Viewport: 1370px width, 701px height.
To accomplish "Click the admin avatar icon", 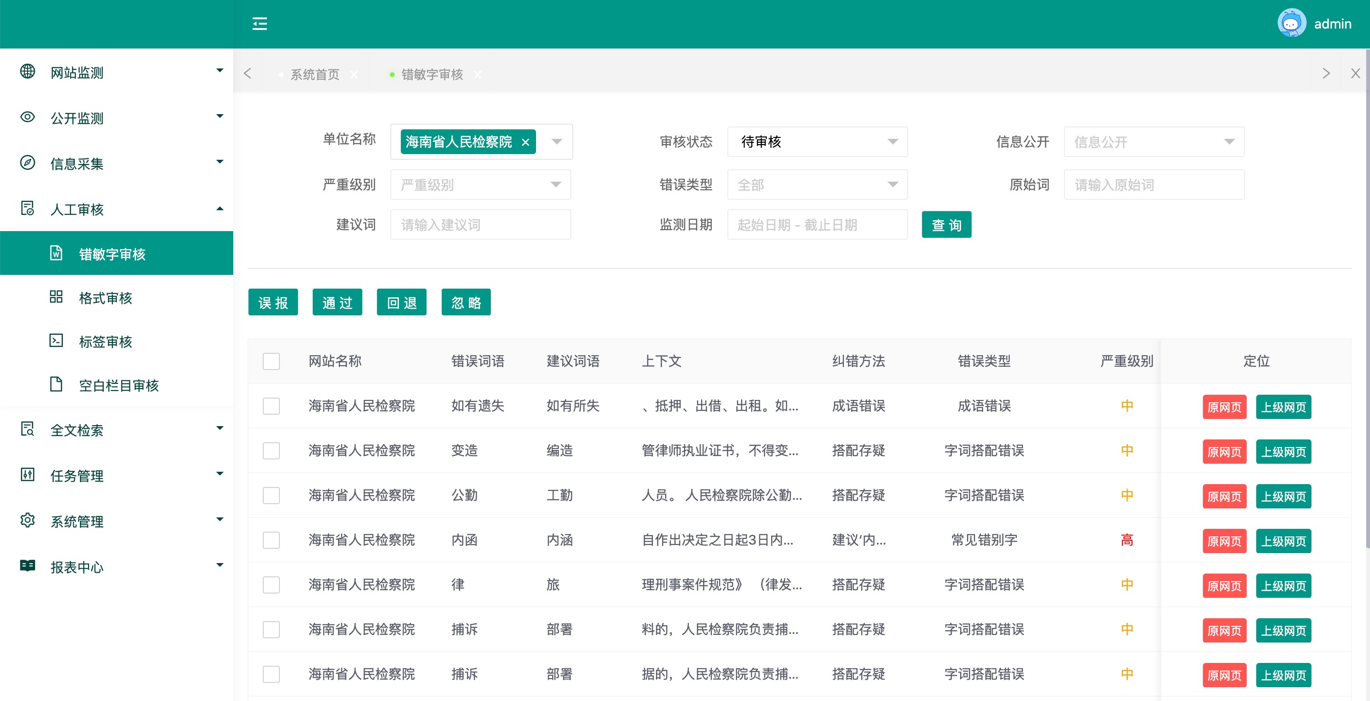I will tap(1291, 23).
